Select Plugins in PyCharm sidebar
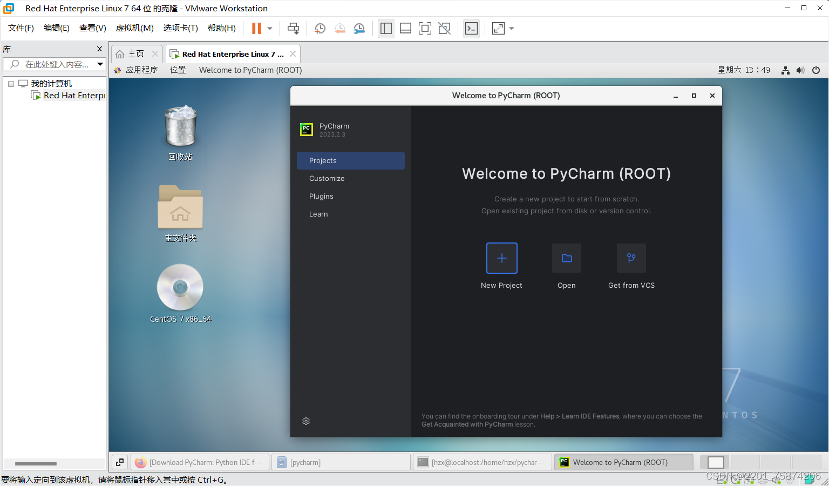 321,196
